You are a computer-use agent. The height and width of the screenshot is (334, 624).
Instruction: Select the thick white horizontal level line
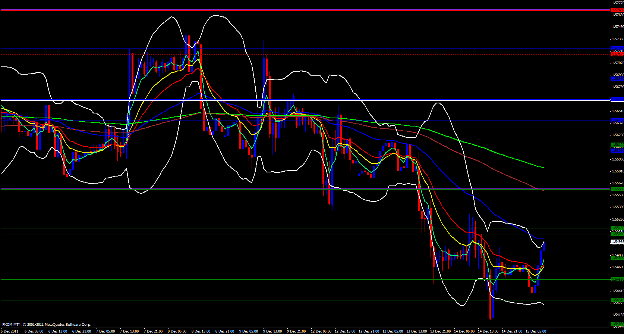pos(298,100)
